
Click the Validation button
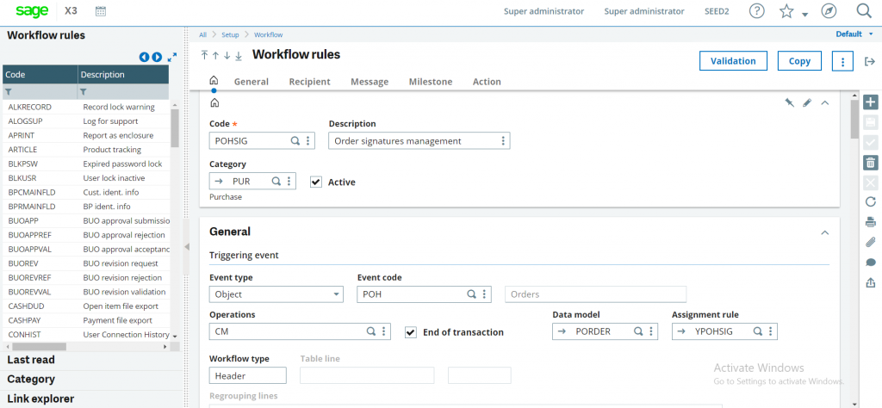[x=733, y=61]
